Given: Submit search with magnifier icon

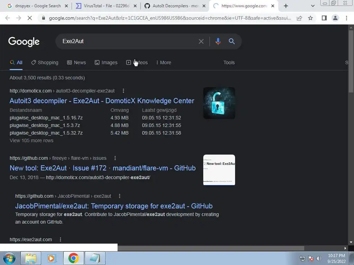Looking at the screenshot, I should (x=232, y=41).
